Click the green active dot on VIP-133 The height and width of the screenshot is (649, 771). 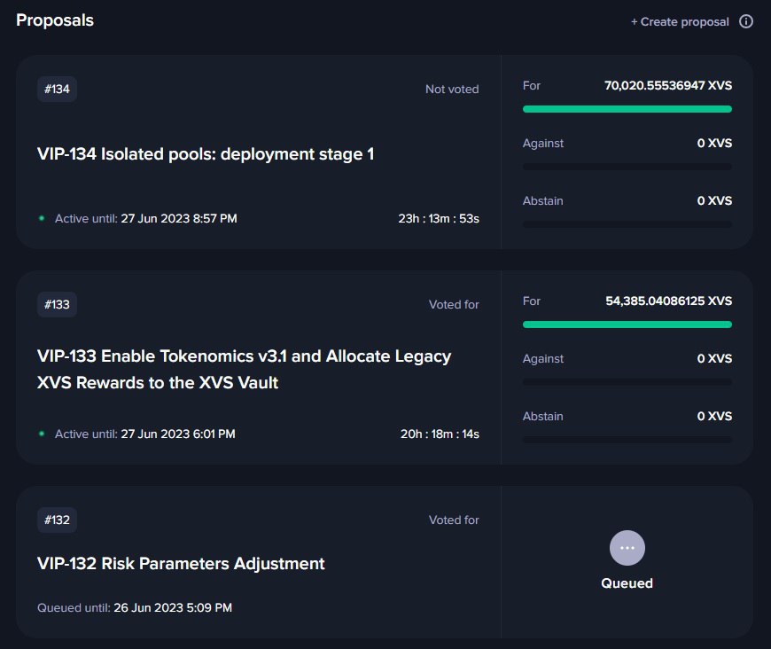42,434
